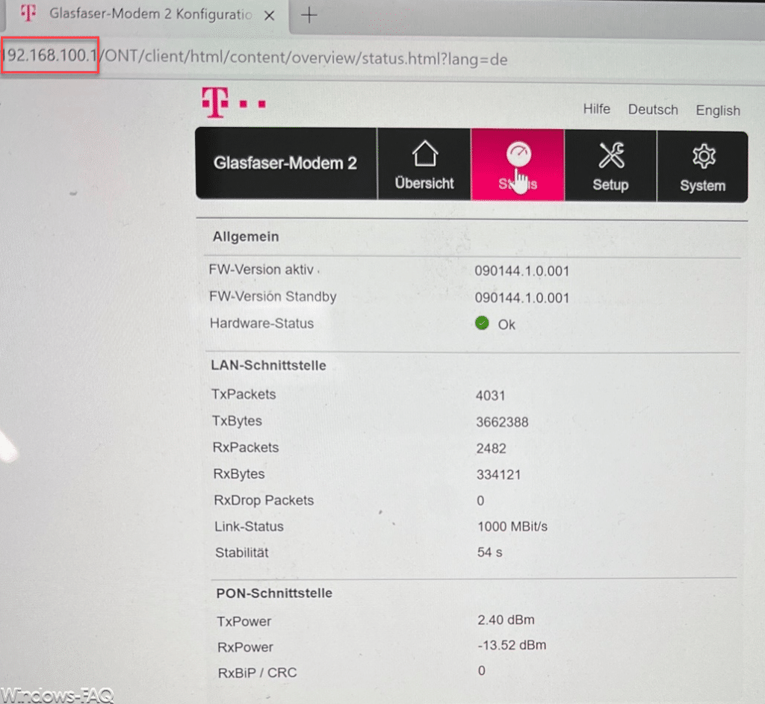The image size is (765, 704).
Task: Open the Übersicht house icon tab
Action: pos(424,164)
